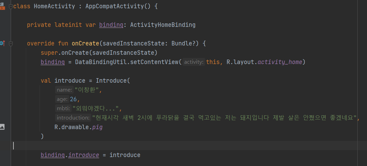367x166 pixels.
Task: Click the HomeActivity class name
Action: [x=54, y=6]
